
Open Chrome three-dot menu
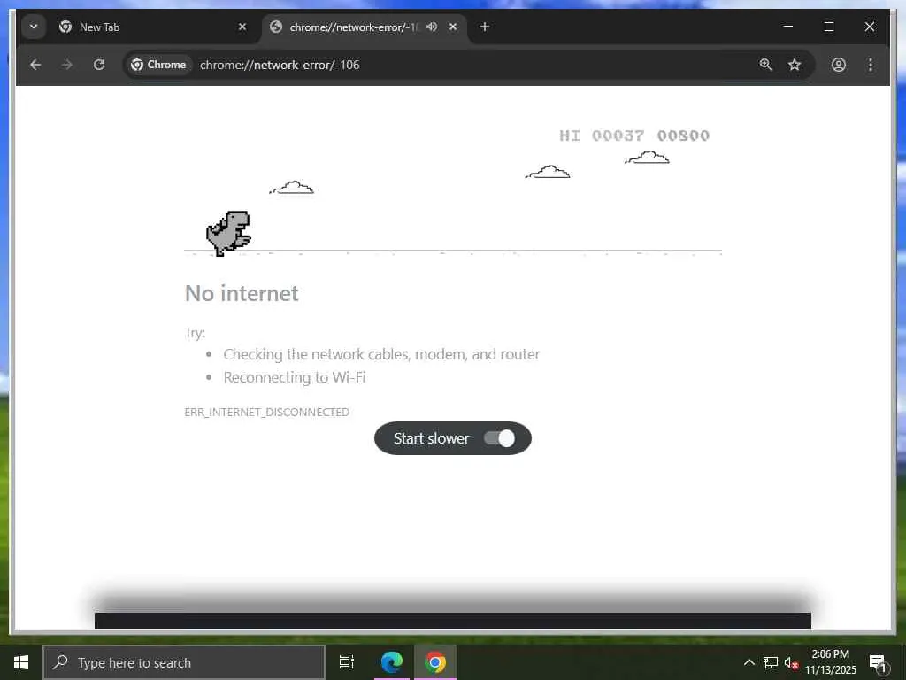point(871,65)
